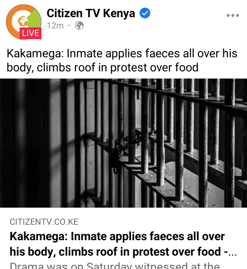247x269 pixels.
Task: Open the three-dot post options menu
Action: 233,15
